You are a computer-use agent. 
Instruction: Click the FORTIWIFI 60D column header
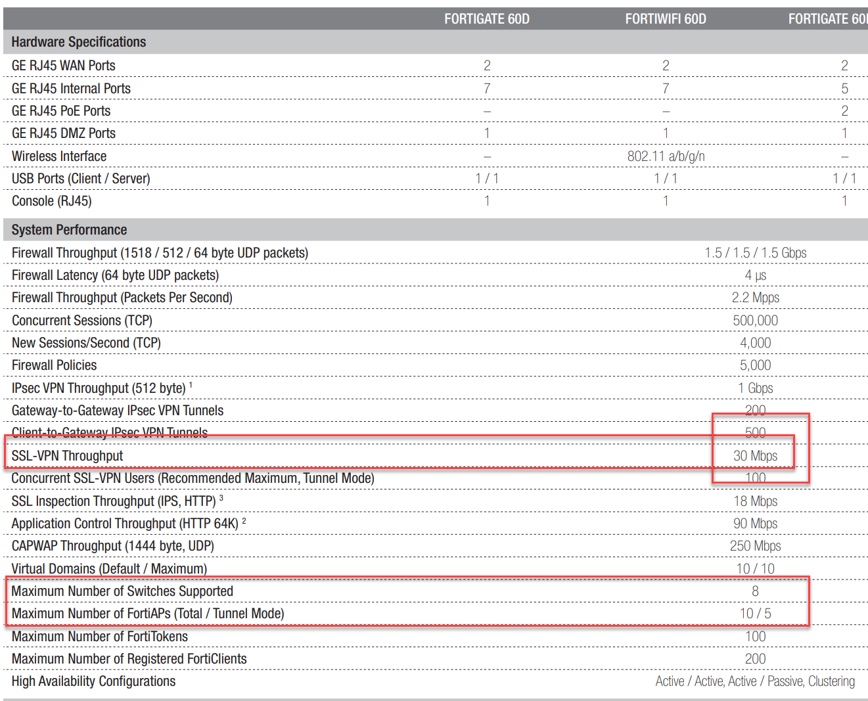tap(666, 19)
